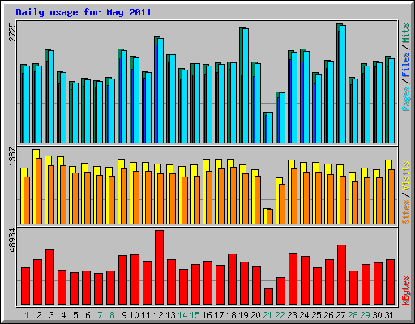Select the red KBytes bar for day 31
415x324 pixels.
click(390, 282)
